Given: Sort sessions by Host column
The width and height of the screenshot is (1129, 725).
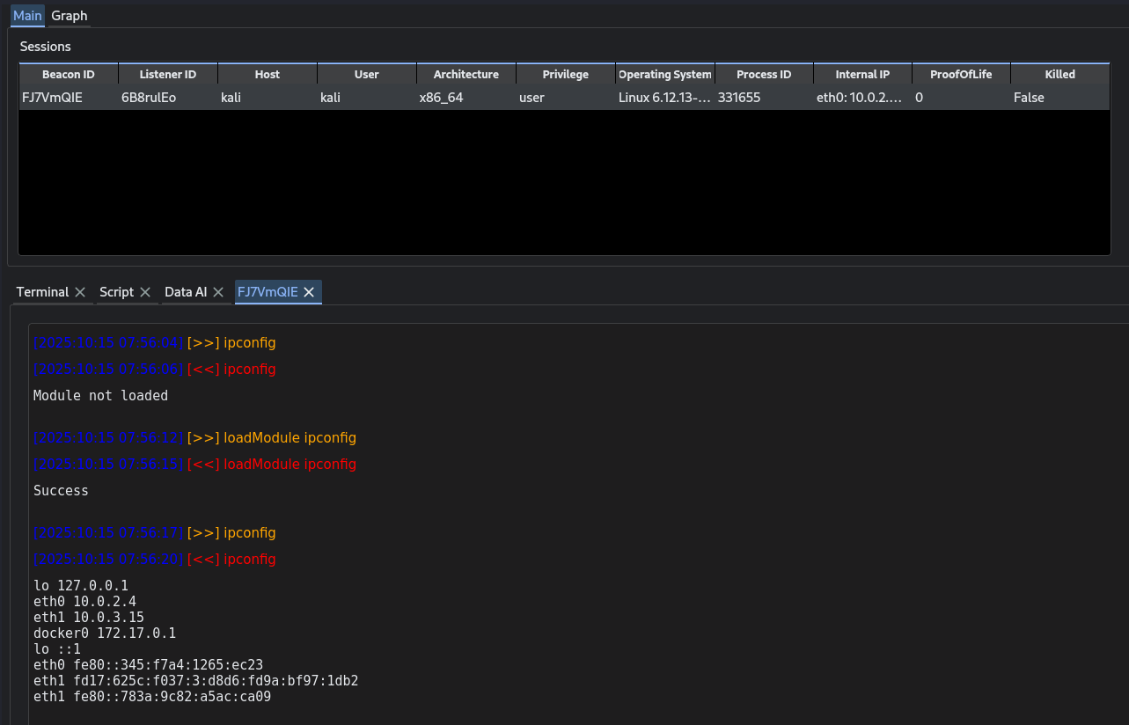Looking at the screenshot, I should coord(267,75).
